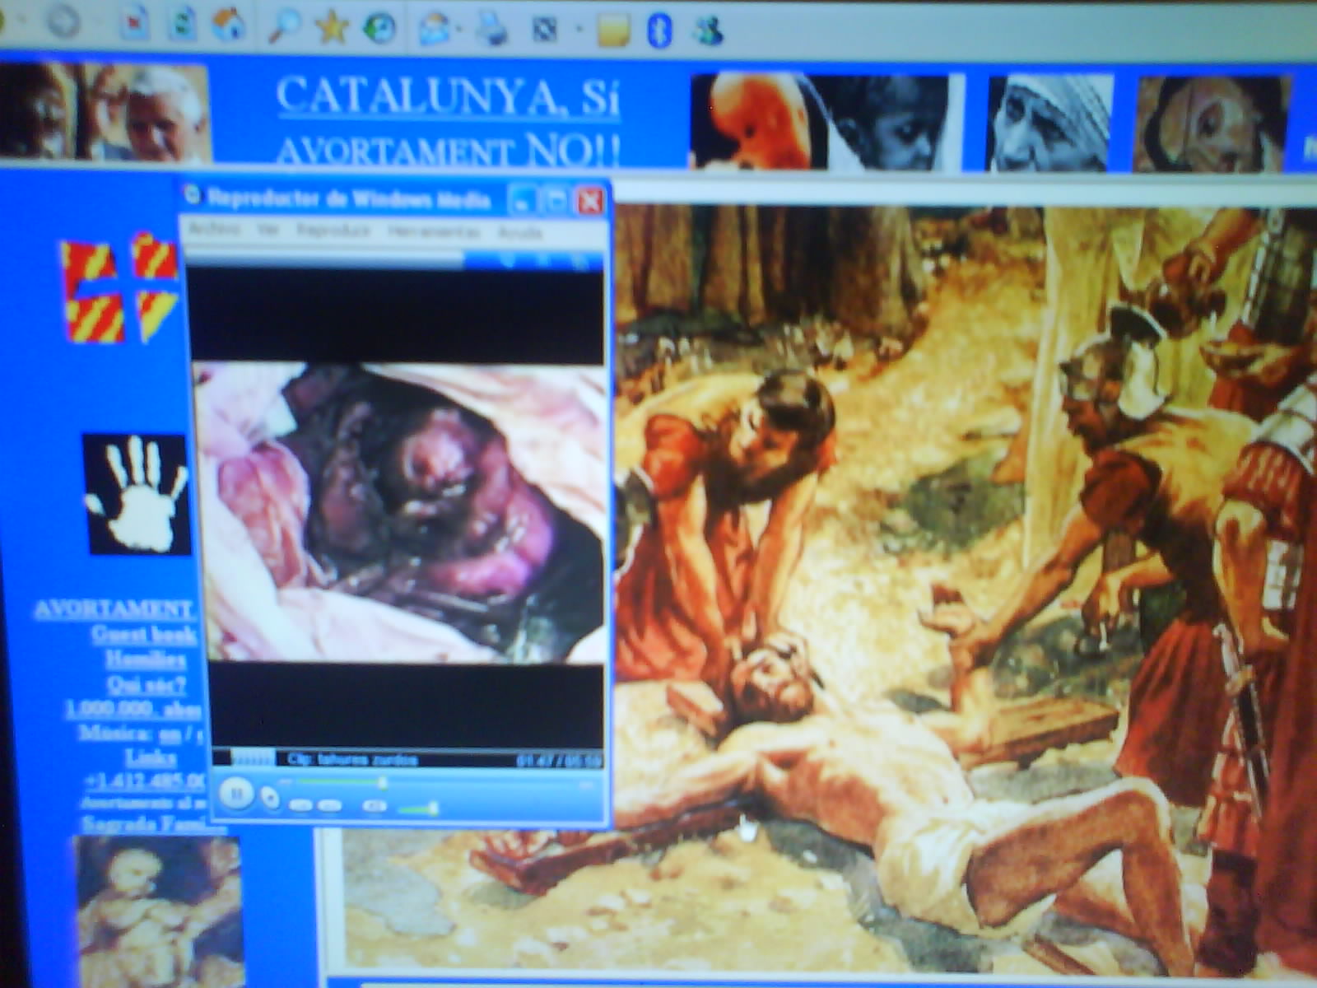Turn music on via the 'on' link
The image size is (1317, 988).
click(170, 733)
